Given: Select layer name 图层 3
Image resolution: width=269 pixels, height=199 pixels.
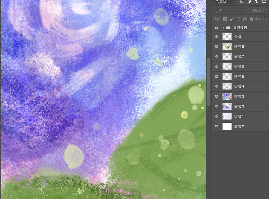Looking at the screenshot, I should coord(239,96).
